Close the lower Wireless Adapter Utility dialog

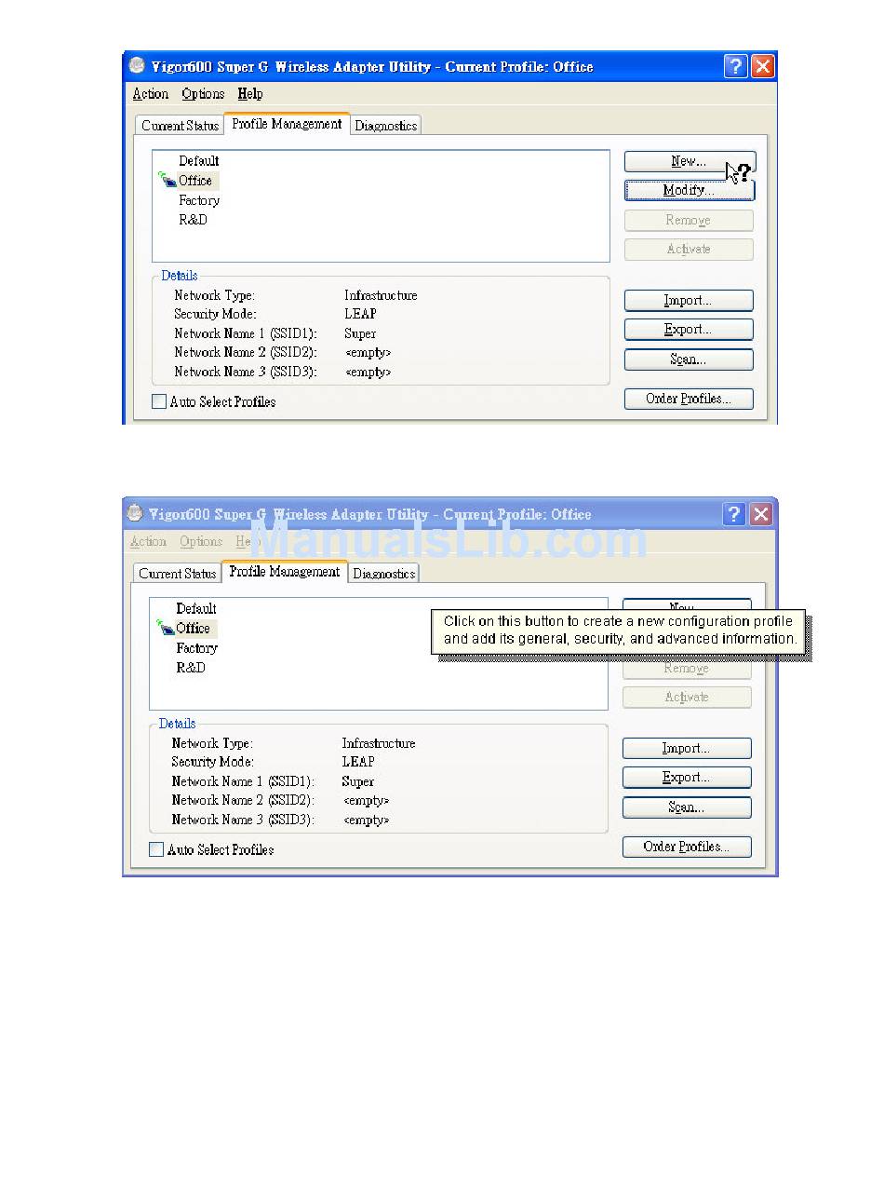point(760,514)
